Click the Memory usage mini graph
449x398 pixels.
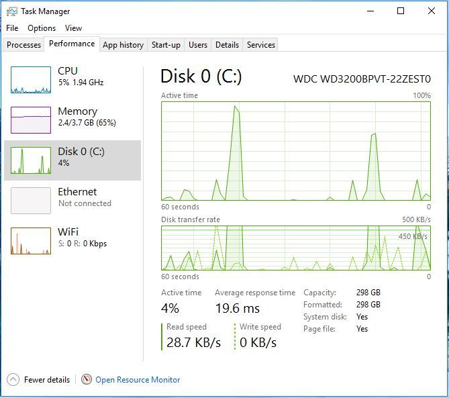[x=31, y=120]
